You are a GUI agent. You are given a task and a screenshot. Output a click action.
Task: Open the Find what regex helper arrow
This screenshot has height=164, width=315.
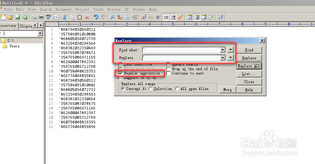231,50
